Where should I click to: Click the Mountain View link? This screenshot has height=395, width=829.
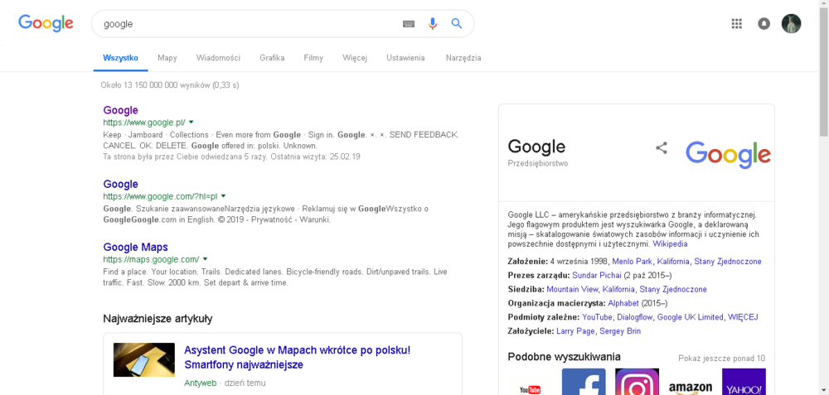573,289
